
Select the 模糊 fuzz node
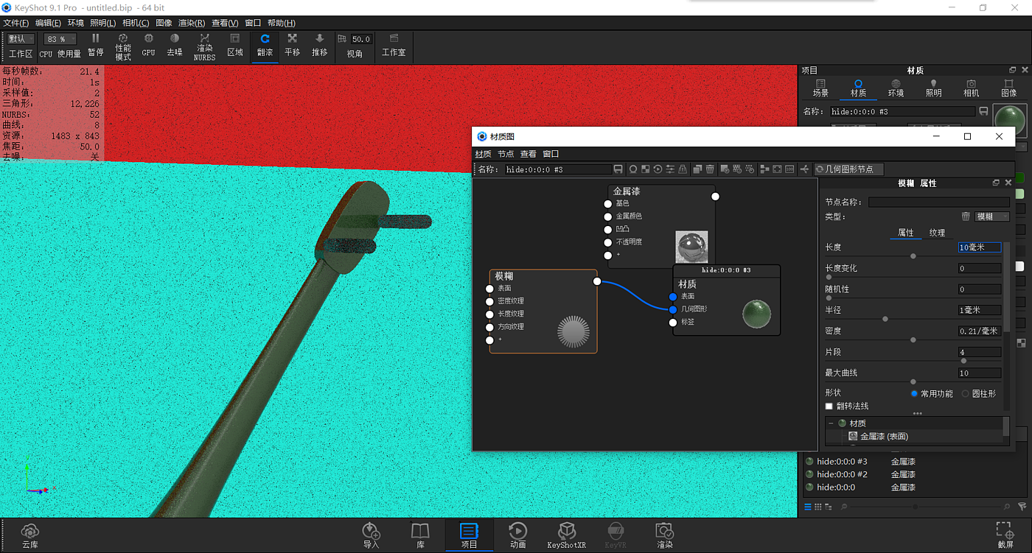(x=543, y=311)
